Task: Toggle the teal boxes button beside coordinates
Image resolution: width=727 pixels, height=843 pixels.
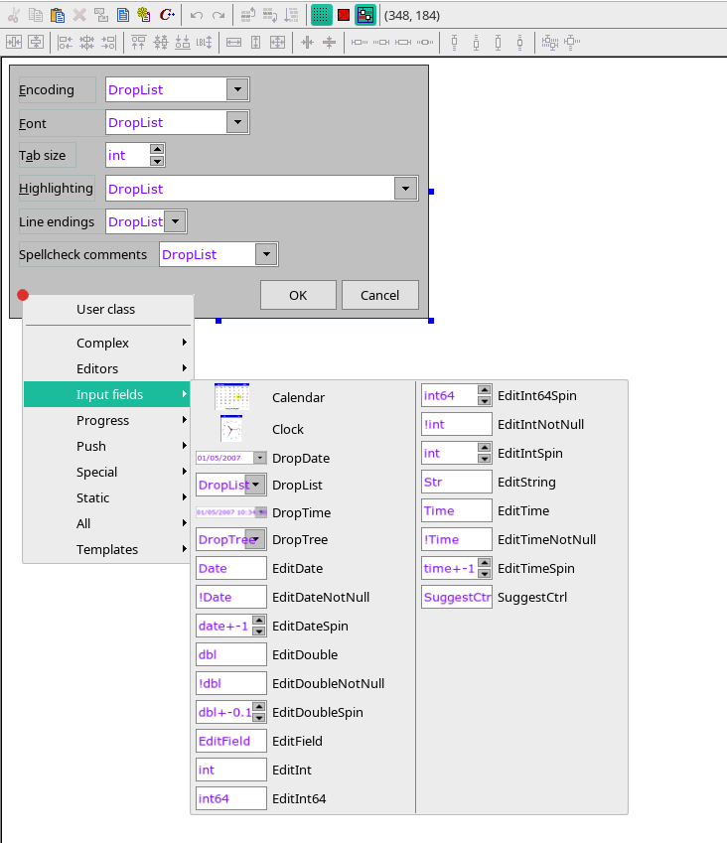Action: (365, 15)
